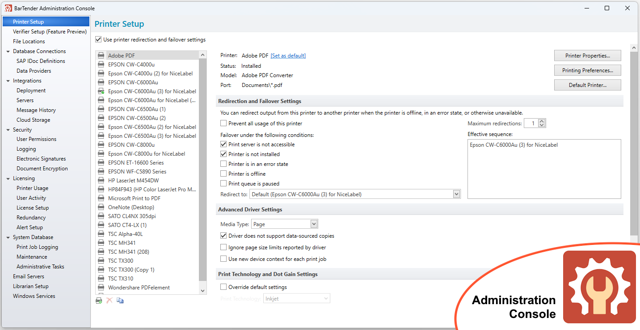The image size is (640, 330).
Task: Click the add printer icon below the list
Action: tap(99, 301)
